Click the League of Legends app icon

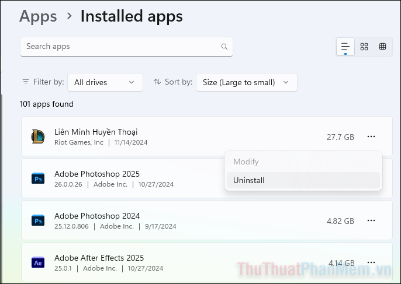coord(38,136)
